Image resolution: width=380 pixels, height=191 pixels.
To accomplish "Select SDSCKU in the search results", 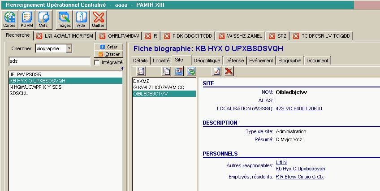I will pos(18,93).
